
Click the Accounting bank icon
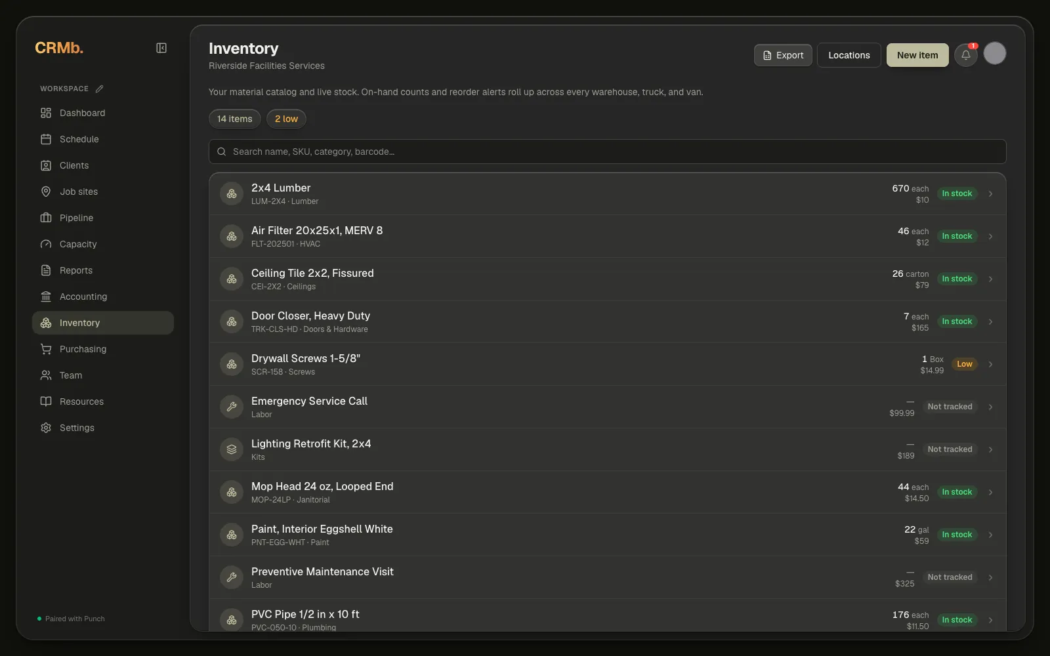[x=46, y=297]
